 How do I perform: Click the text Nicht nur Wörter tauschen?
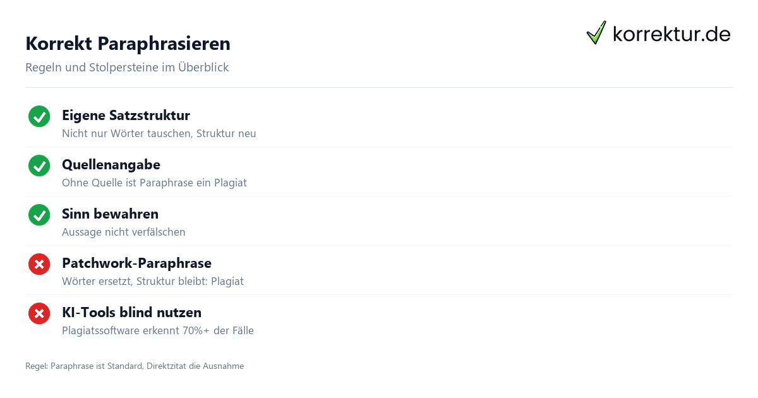[129, 133]
